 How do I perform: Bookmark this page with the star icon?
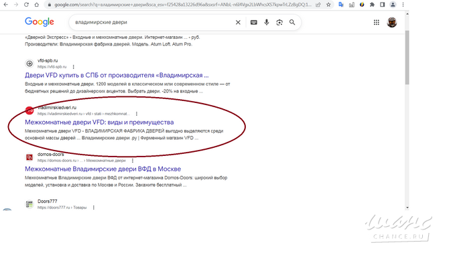328,5
